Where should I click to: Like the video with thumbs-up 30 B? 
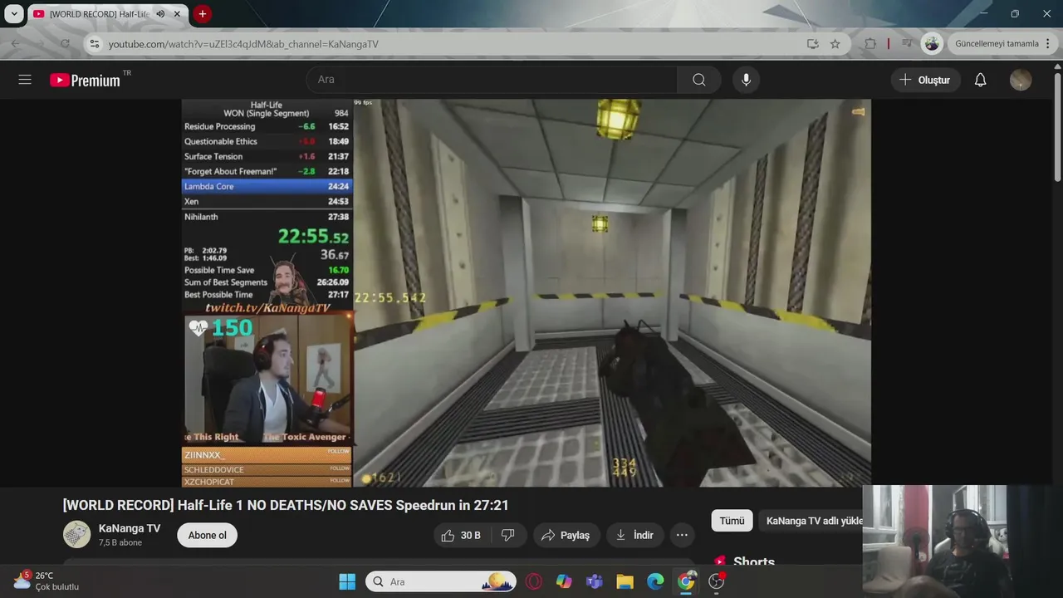coord(461,536)
